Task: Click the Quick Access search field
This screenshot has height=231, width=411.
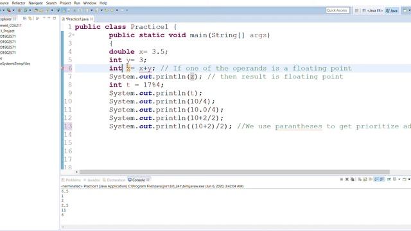Action: click(x=338, y=10)
